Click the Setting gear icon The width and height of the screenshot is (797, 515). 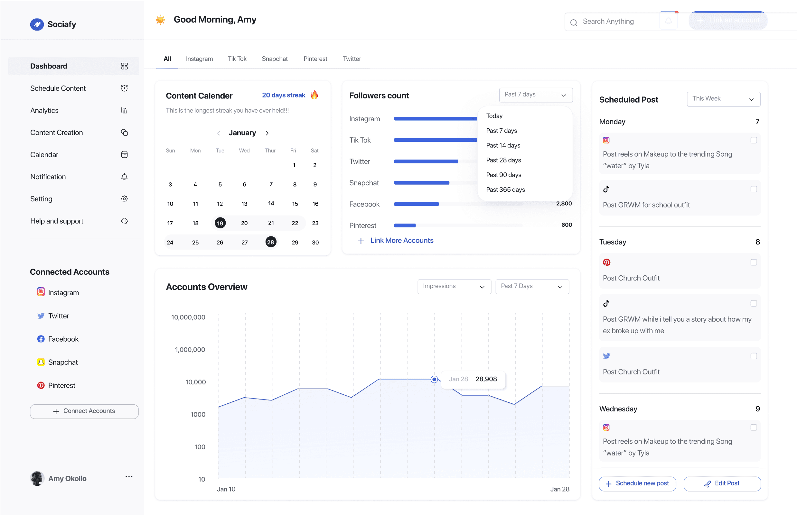point(124,199)
